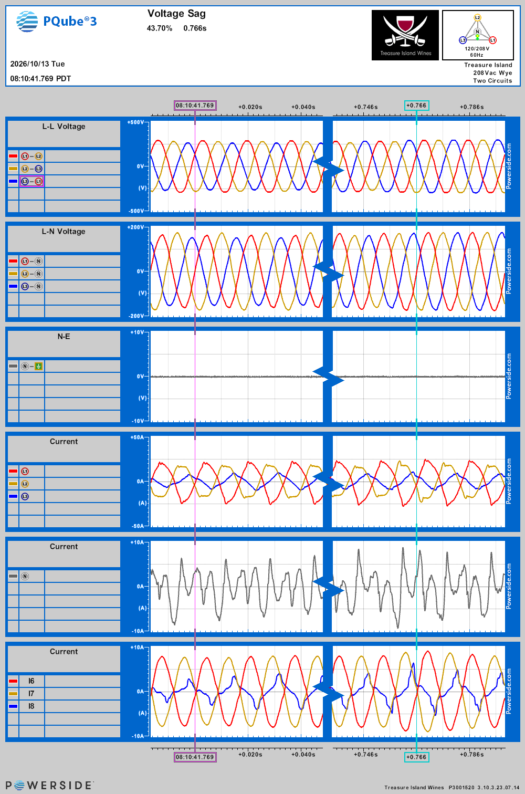Click the yellow swatch beside I7

(x=13, y=694)
